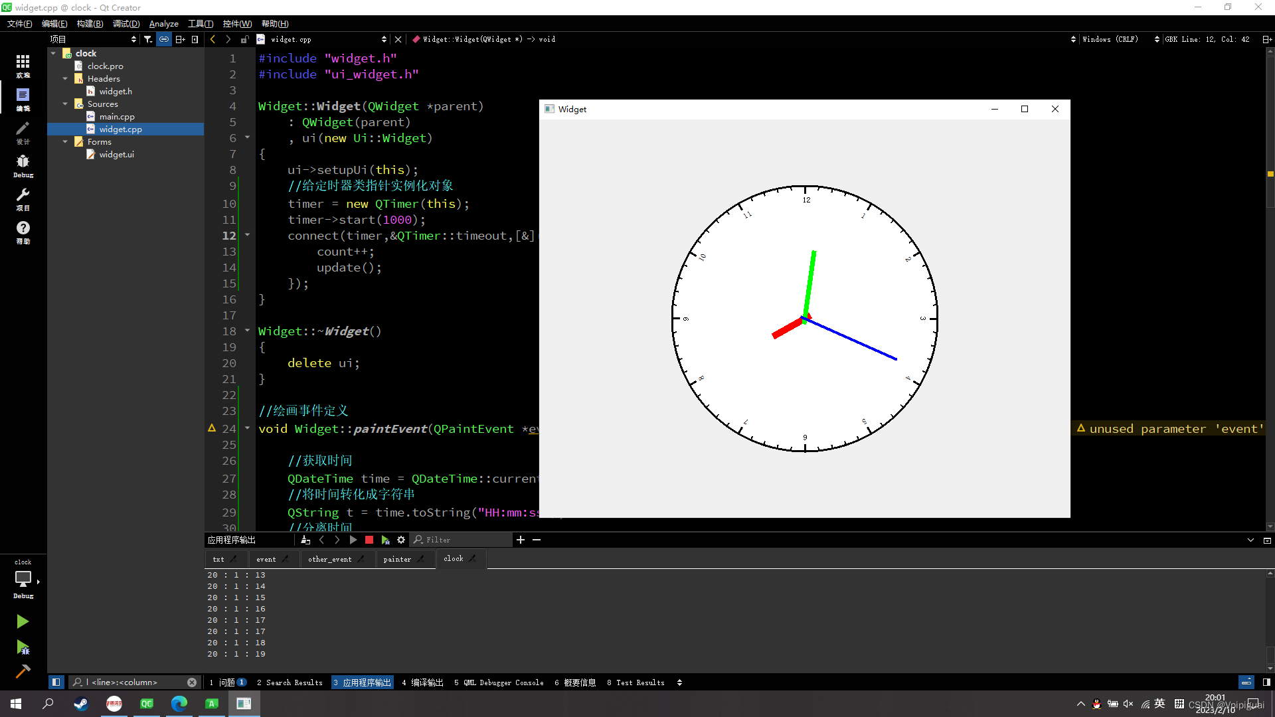Click the green Run button

pos(22,621)
